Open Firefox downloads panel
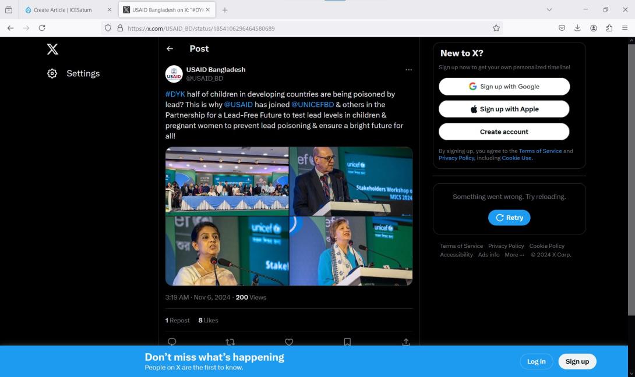The width and height of the screenshot is (635, 377). point(577,28)
